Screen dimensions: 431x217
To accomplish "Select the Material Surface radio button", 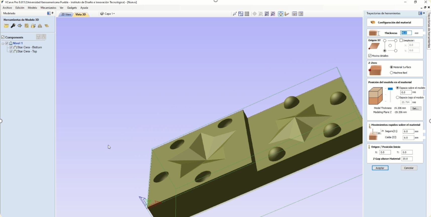I will tap(391, 67).
